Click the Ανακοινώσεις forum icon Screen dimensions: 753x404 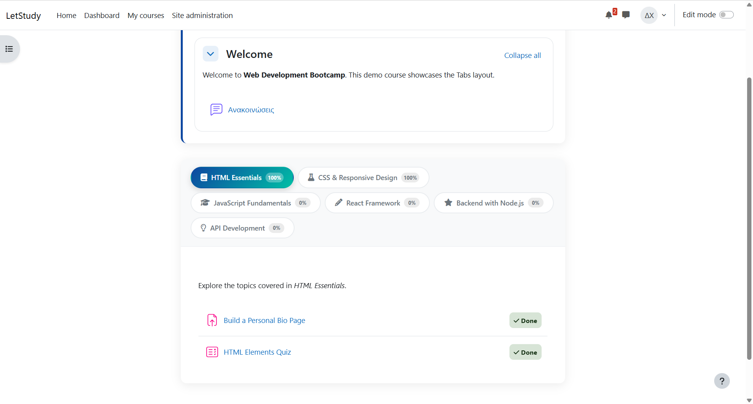[216, 110]
